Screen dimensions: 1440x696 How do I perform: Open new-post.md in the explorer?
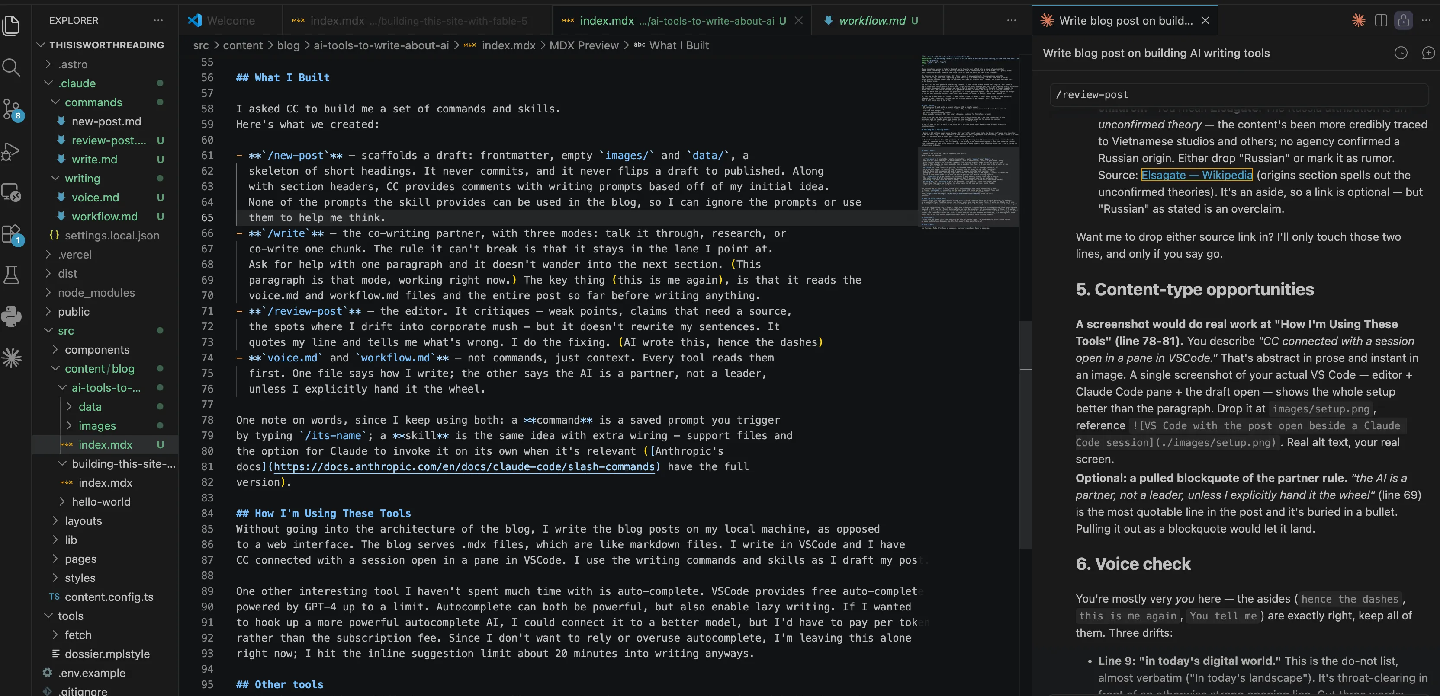point(105,121)
